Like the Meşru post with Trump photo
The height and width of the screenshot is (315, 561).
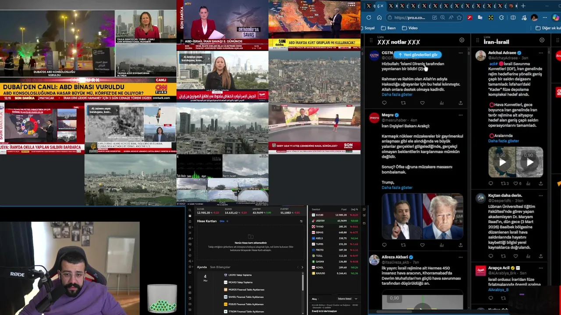click(x=422, y=245)
